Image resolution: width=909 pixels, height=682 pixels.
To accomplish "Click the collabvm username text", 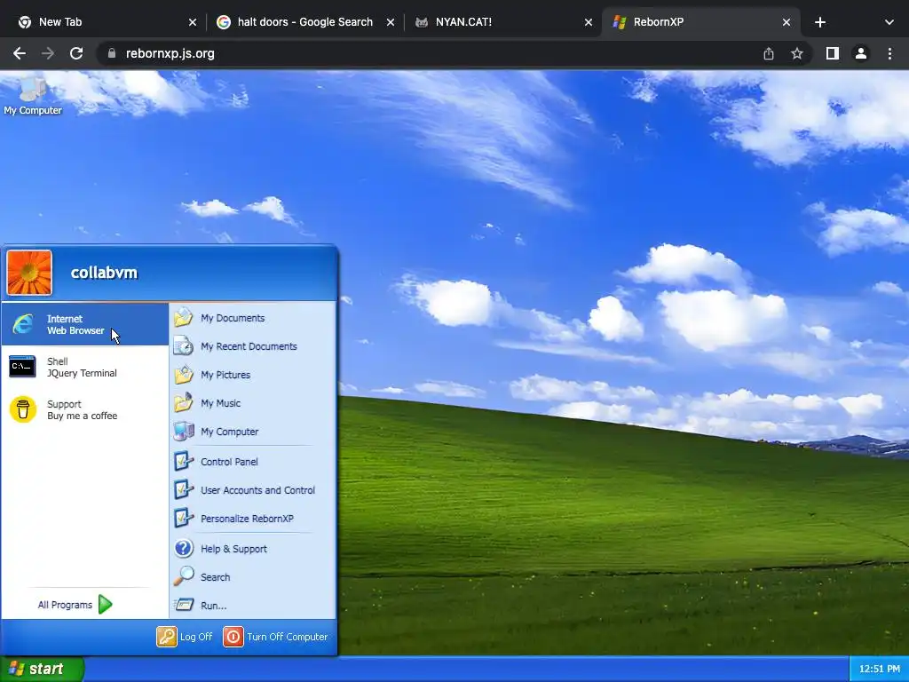I will [x=105, y=273].
